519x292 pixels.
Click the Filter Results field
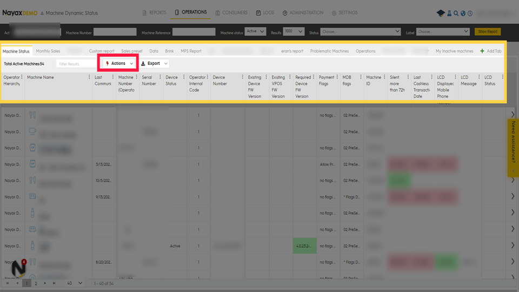click(76, 64)
